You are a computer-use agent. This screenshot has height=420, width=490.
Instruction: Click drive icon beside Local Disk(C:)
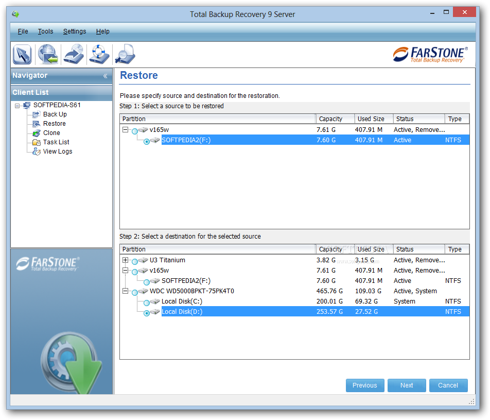click(155, 301)
